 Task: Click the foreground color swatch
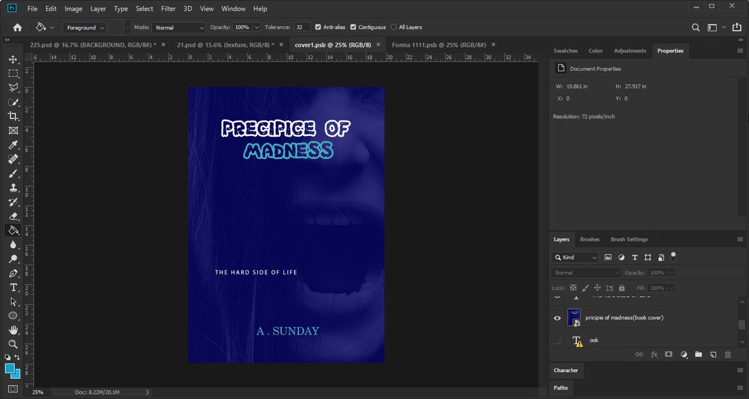tap(11, 368)
